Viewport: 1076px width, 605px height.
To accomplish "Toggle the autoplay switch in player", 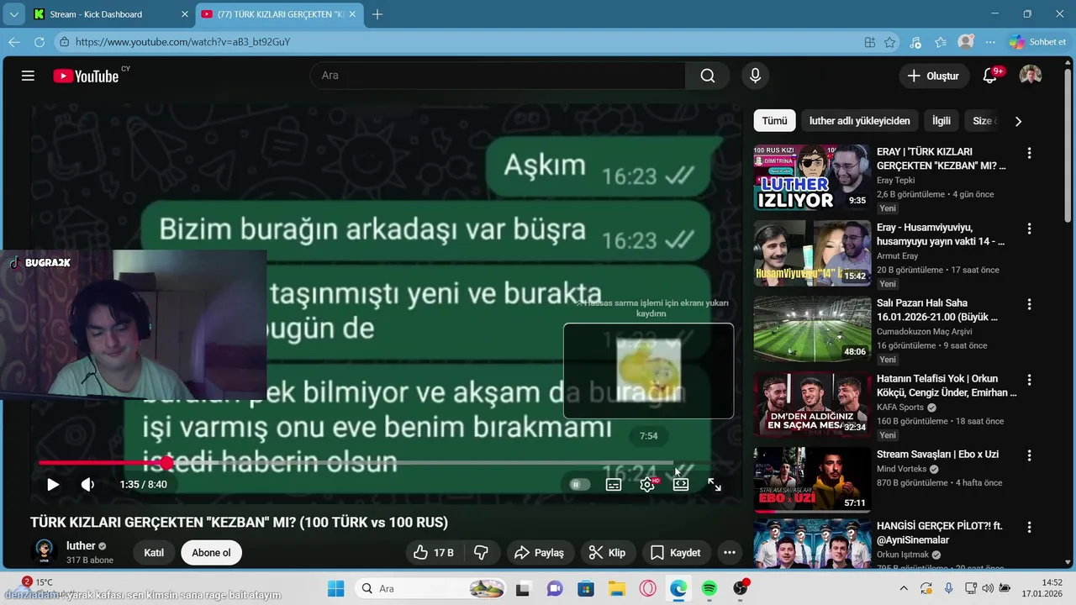I will 579,484.
